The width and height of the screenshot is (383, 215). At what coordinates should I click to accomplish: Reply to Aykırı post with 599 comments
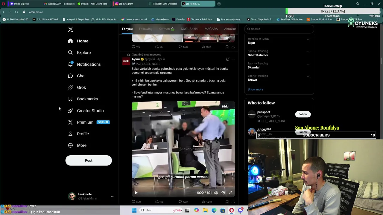coord(136,202)
